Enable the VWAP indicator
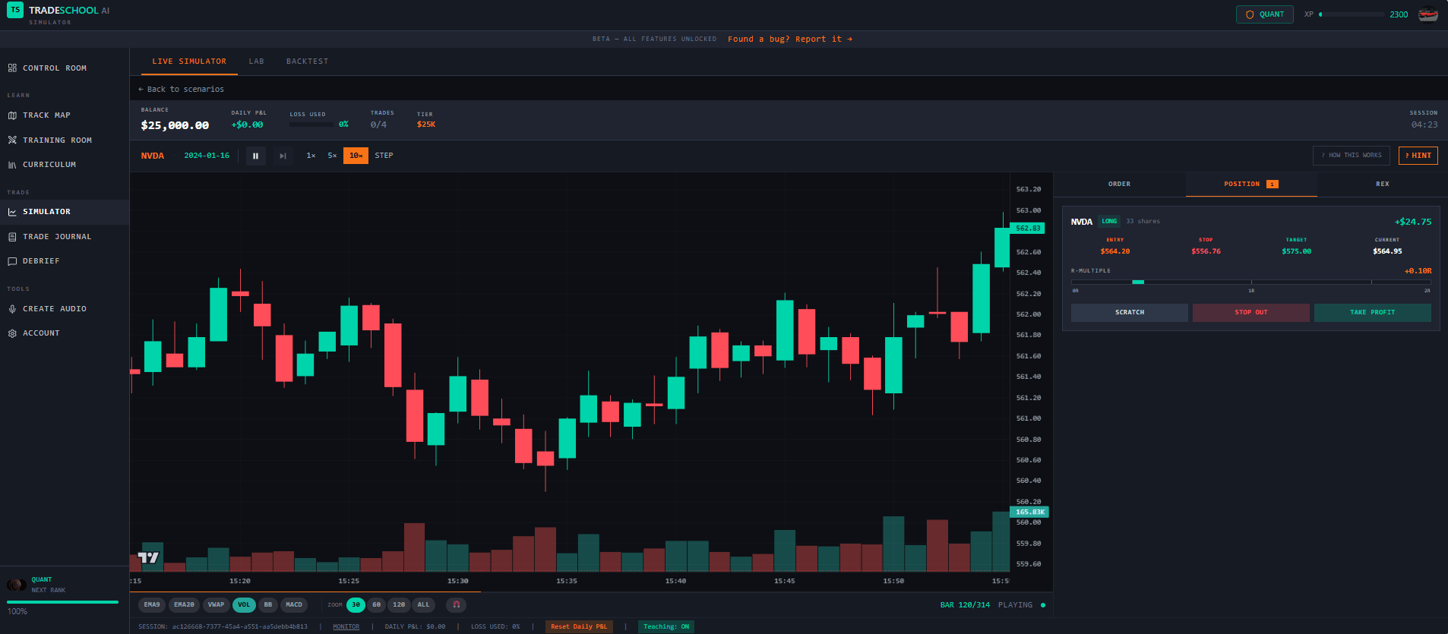Screen dimensions: 1448x634 tap(217, 605)
